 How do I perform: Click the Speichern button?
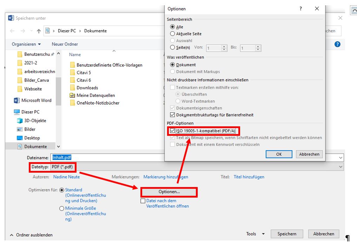[x=287, y=234]
